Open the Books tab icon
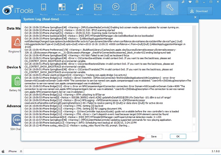The image size is (221, 155). (134, 7)
